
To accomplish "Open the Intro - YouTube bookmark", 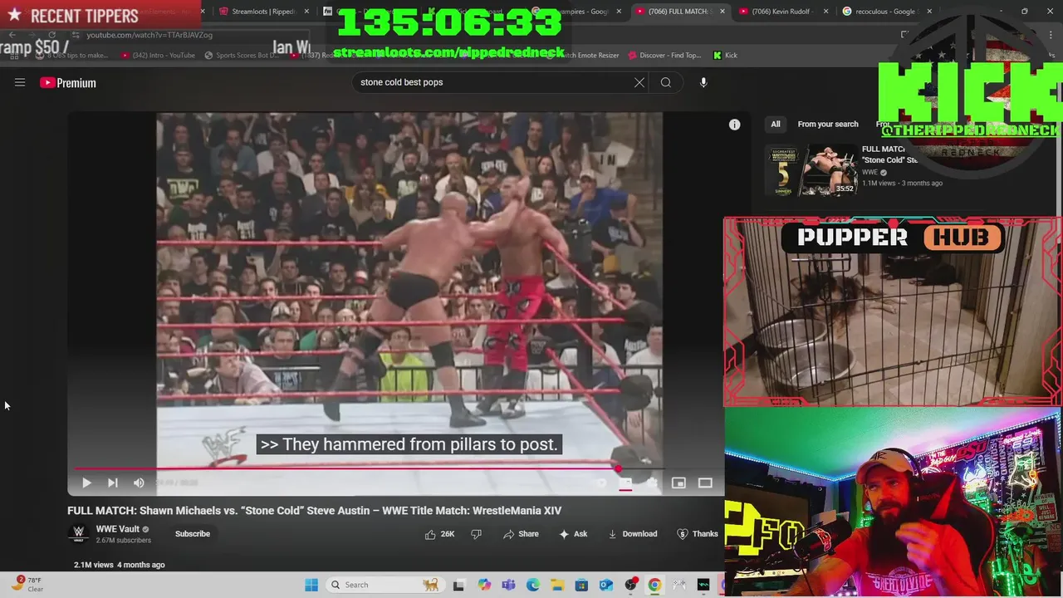I will click(x=159, y=56).
